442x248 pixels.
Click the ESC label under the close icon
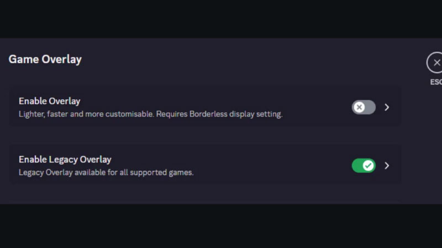point(436,82)
